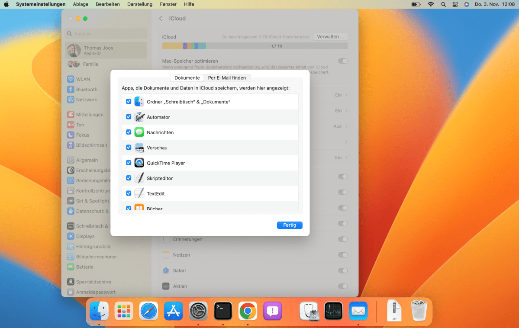Open Disk Utility in the Dock
Viewport: 519px width, 328px height.
[x=309, y=311]
